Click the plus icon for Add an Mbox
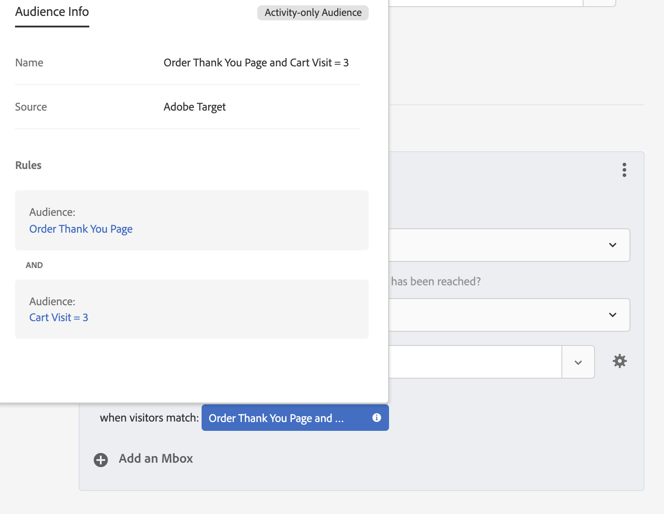The height and width of the screenshot is (514, 664). 101,460
